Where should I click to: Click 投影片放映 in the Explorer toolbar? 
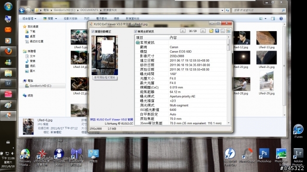[71, 19]
